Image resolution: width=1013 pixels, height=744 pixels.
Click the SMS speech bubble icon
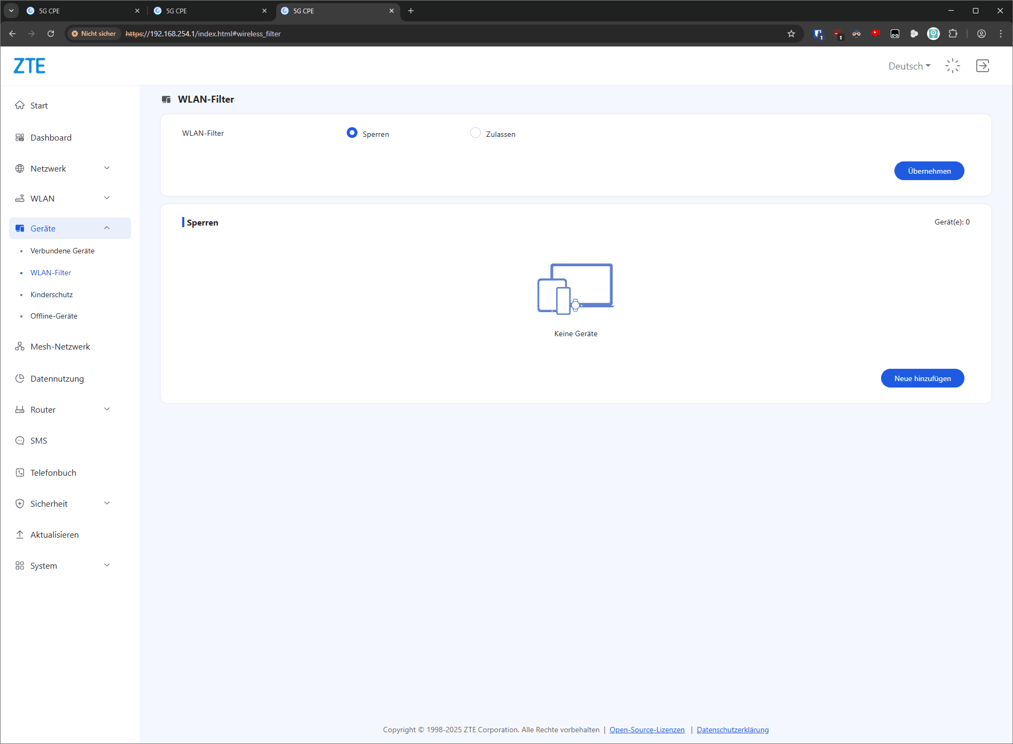(x=20, y=440)
